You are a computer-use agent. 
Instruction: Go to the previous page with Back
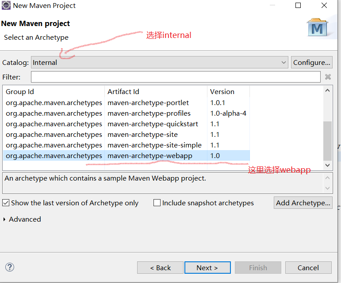pyautogui.click(x=160, y=268)
